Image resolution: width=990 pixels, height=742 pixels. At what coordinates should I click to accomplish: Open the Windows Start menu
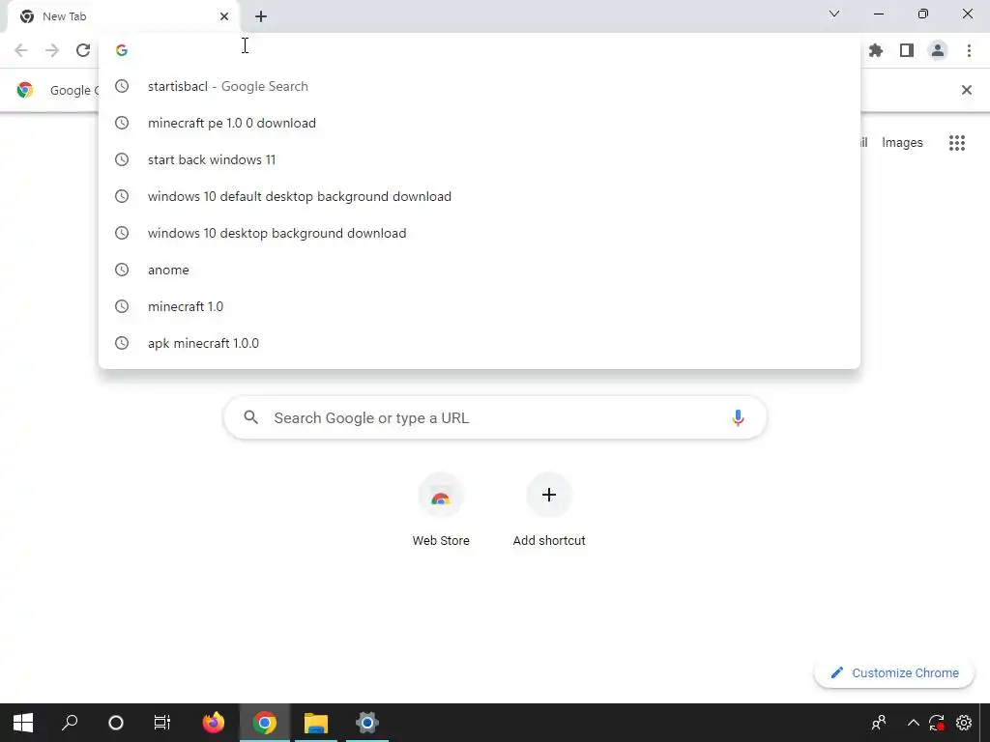pyautogui.click(x=23, y=723)
